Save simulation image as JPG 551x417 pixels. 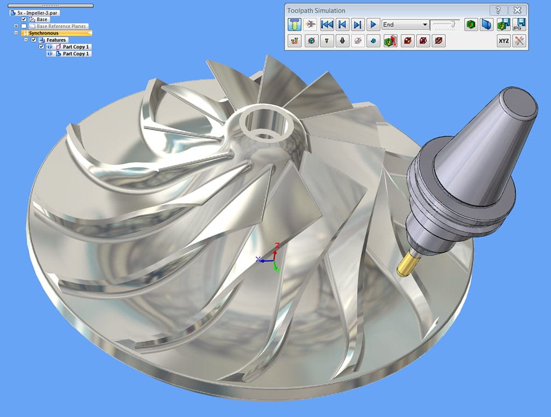(x=519, y=25)
